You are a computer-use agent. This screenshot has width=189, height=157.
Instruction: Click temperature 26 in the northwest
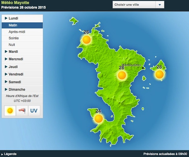86,32
